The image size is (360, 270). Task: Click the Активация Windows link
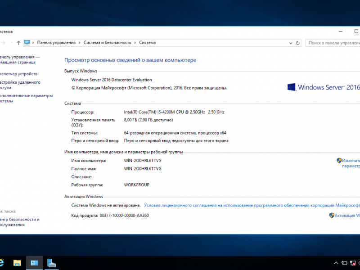pyautogui.click(x=347, y=216)
